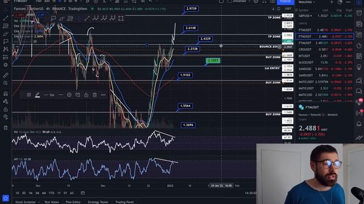The height and width of the screenshot is (204, 364).
Task: Lock the selected drawing
Action: (x=86, y=95)
